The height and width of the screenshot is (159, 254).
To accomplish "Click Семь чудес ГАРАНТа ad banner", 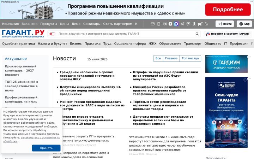I will [x=226, y=112].
